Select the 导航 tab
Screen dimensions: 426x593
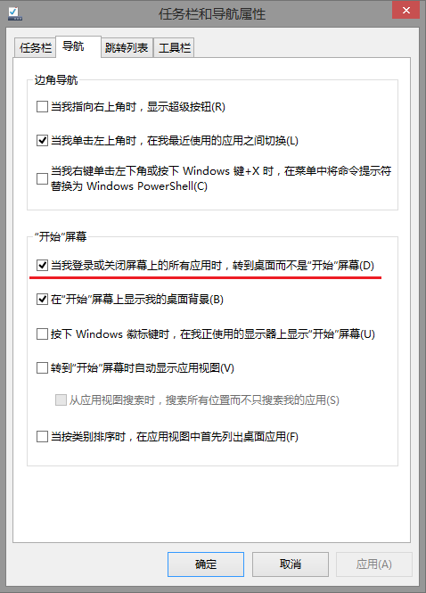[78, 46]
